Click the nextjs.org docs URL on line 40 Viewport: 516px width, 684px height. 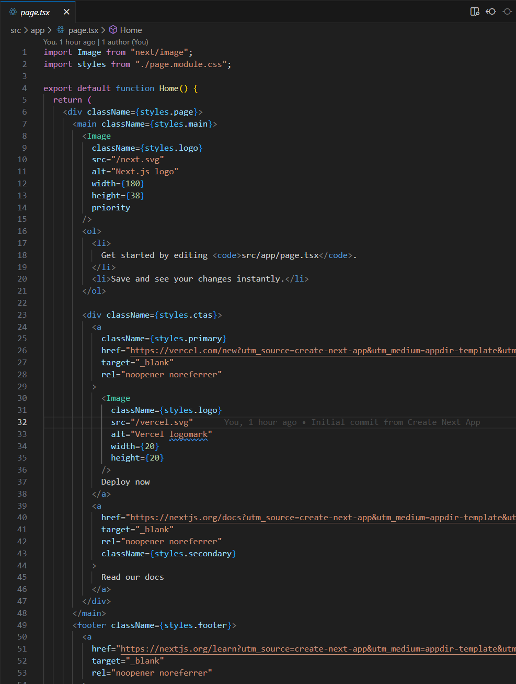tap(314, 517)
